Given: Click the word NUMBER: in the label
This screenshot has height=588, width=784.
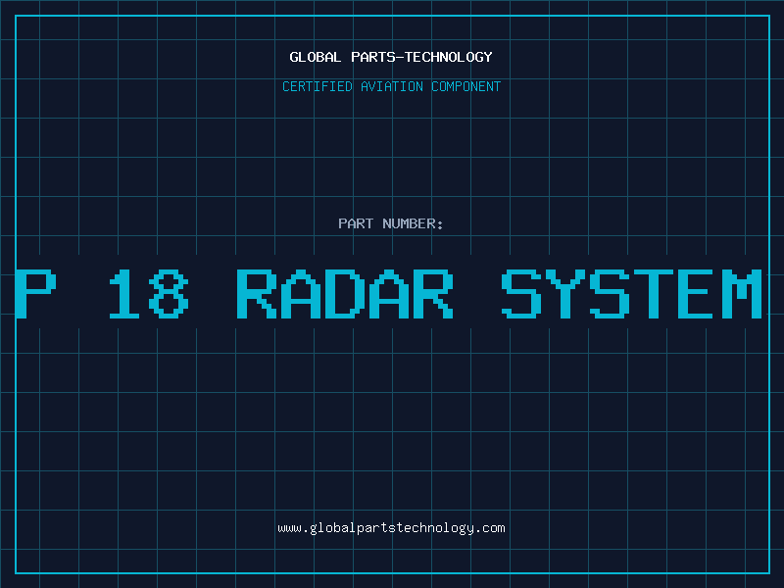Looking at the screenshot, I should pos(413,223).
